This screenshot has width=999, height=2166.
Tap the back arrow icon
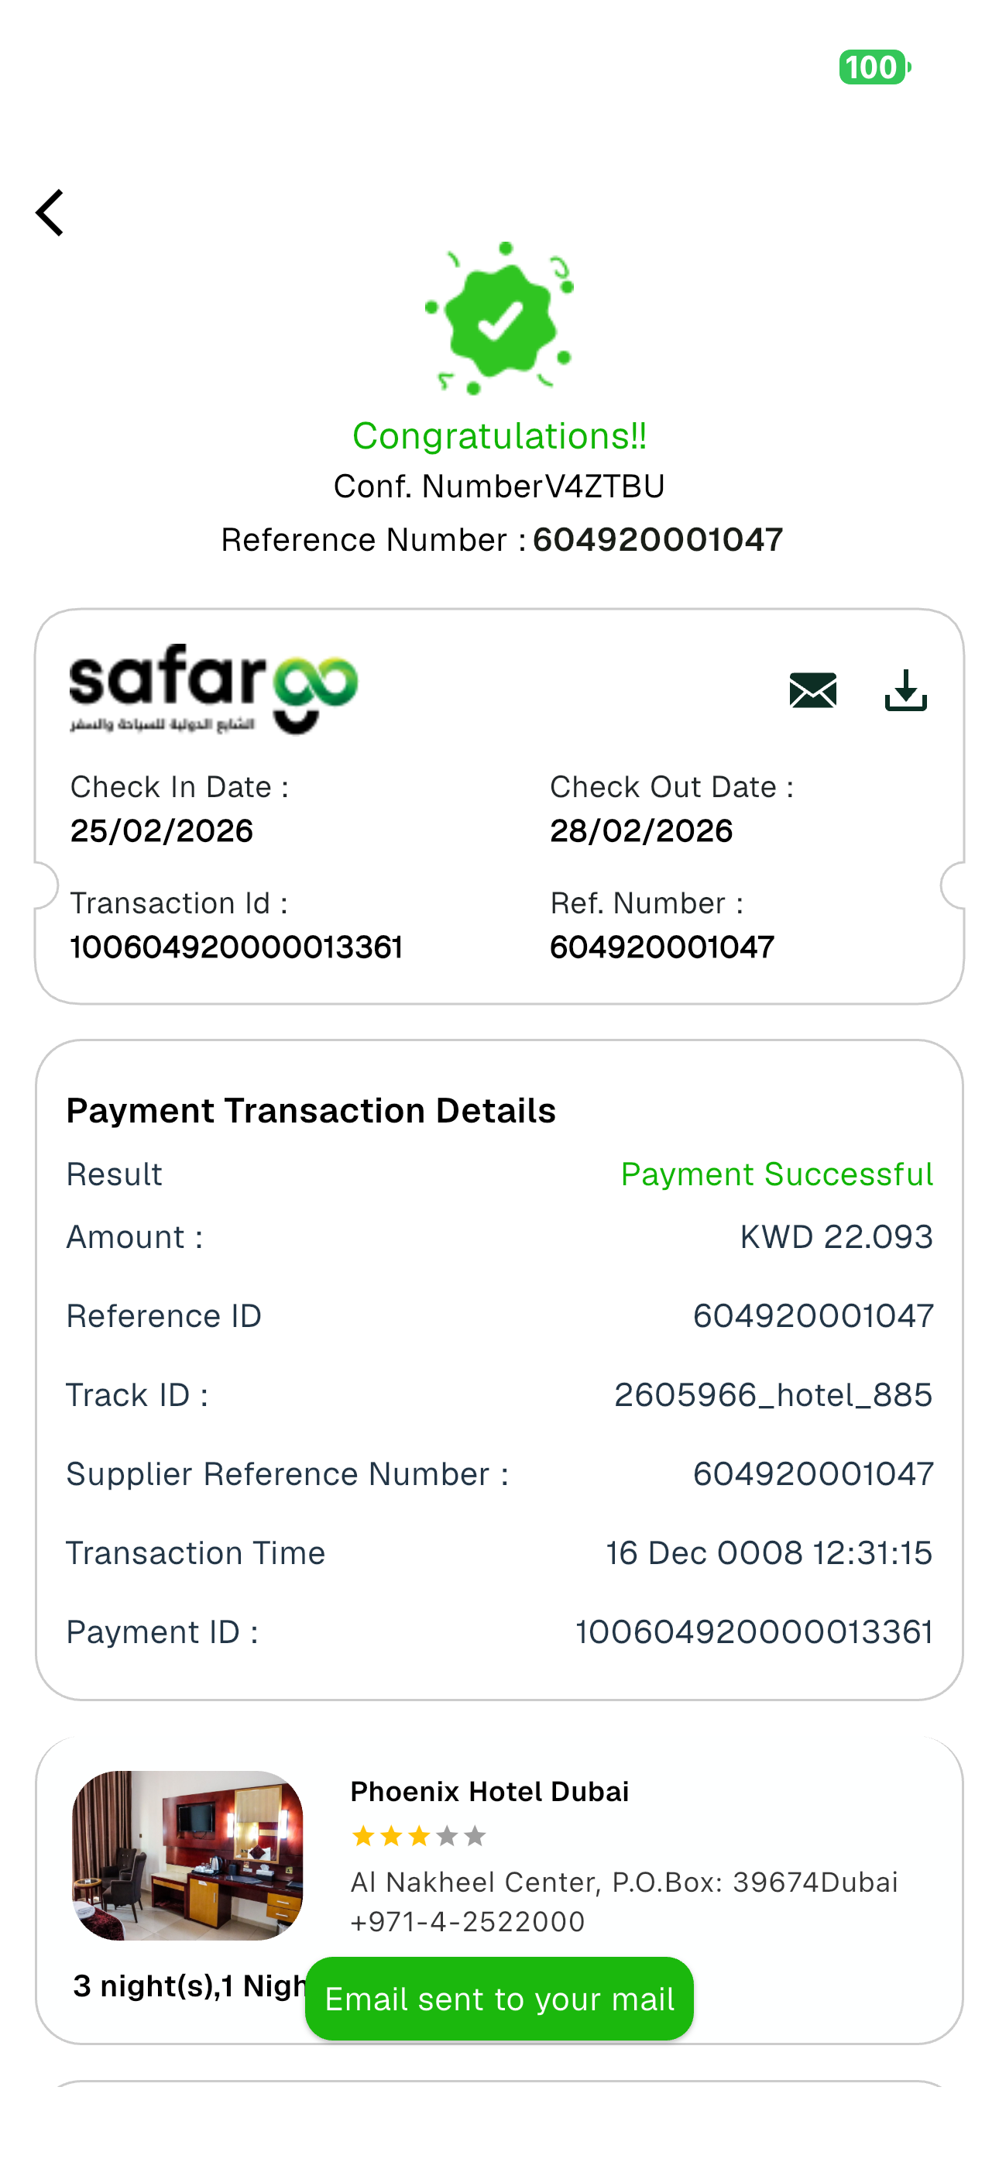[50, 213]
